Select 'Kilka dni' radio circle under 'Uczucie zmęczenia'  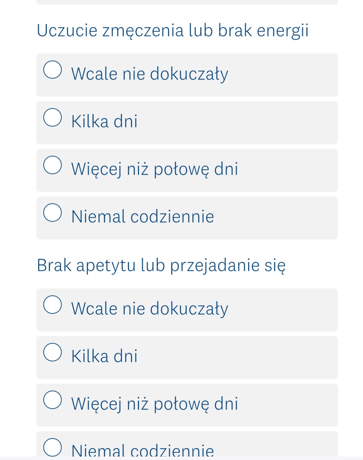tap(53, 117)
